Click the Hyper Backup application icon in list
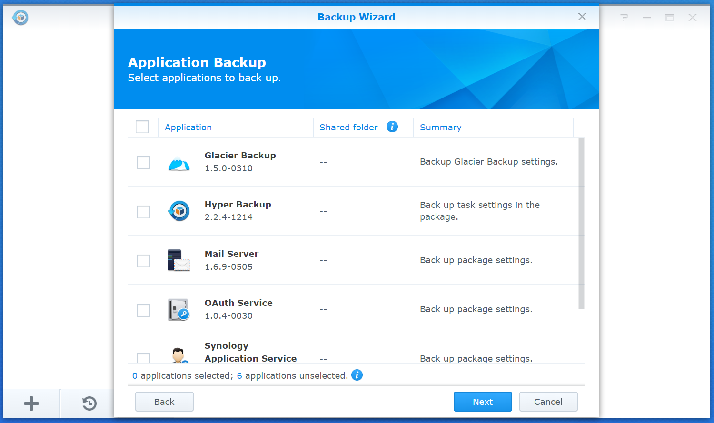Image resolution: width=714 pixels, height=423 pixels. pos(179,211)
